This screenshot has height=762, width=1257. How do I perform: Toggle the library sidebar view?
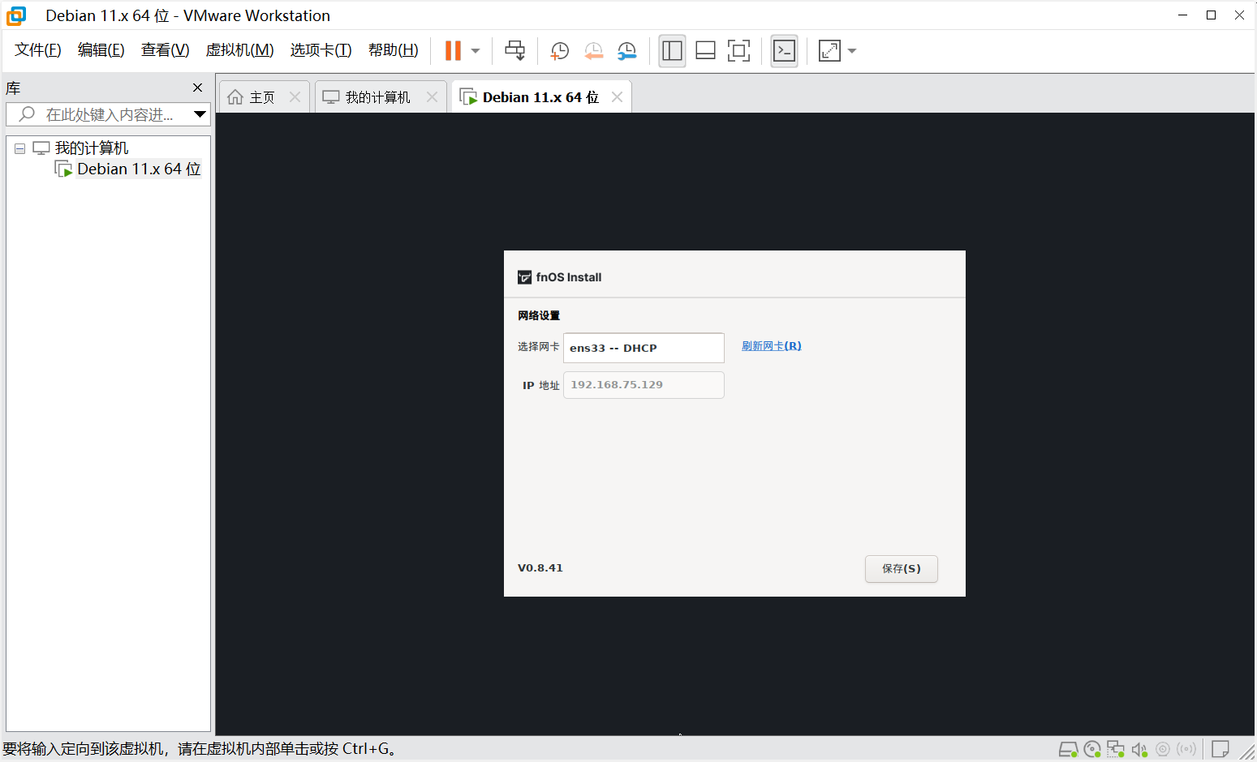[672, 51]
